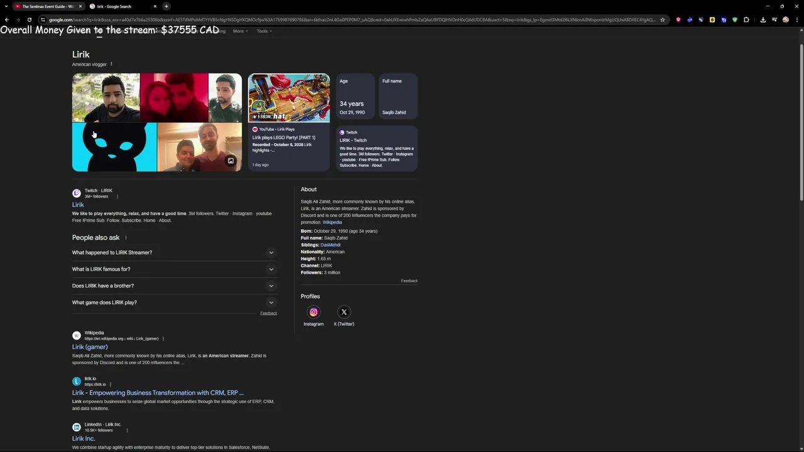Open the Lirik Inc. LinkedIn result
The height and width of the screenshot is (452, 804).
click(x=84, y=439)
